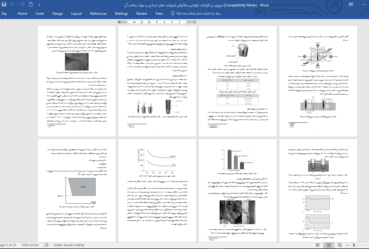This screenshot has width=369, height=249.
Task: Switch to the Mailings tab
Action: [x=121, y=14]
